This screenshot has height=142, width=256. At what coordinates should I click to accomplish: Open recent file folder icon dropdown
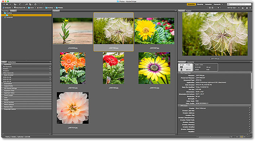(243, 8)
